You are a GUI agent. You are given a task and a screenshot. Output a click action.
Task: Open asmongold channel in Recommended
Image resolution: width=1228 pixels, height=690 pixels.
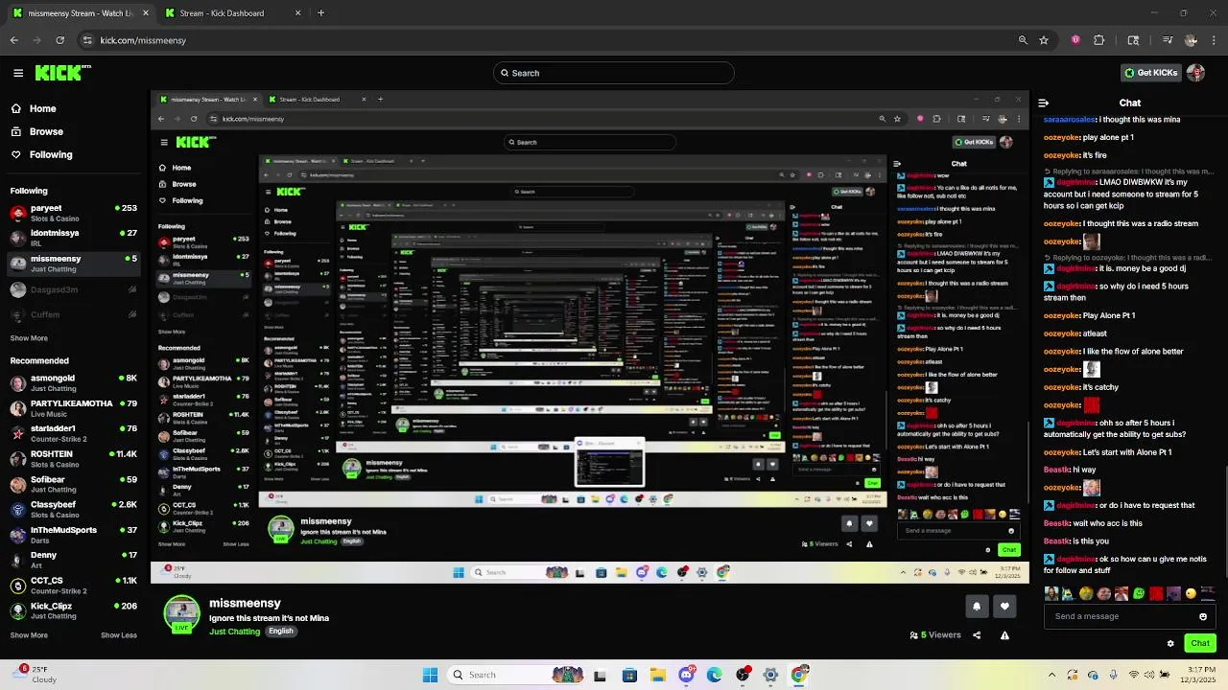point(73,382)
